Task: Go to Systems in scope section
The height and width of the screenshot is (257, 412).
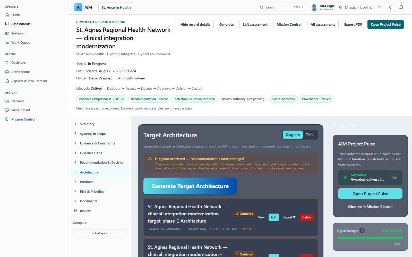Action: coord(100,134)
